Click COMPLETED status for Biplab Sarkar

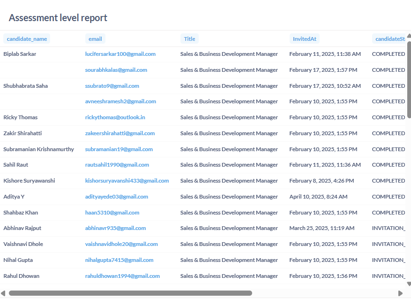point(389,54)
